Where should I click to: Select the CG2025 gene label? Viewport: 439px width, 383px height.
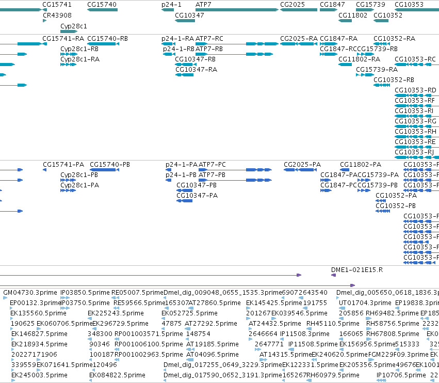292,5
